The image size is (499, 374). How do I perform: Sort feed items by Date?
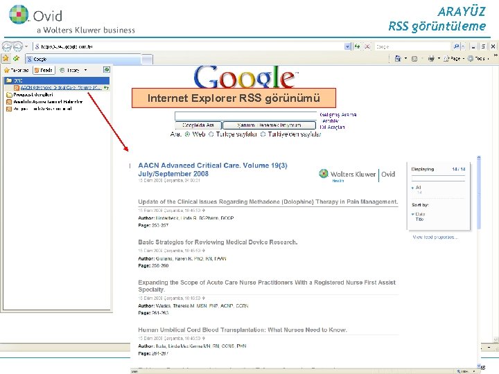pyautogui.click(x=420, y=214)
